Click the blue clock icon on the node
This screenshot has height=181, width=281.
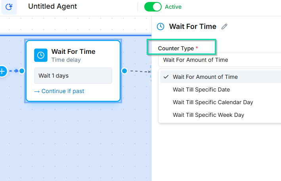coord(40,55)
